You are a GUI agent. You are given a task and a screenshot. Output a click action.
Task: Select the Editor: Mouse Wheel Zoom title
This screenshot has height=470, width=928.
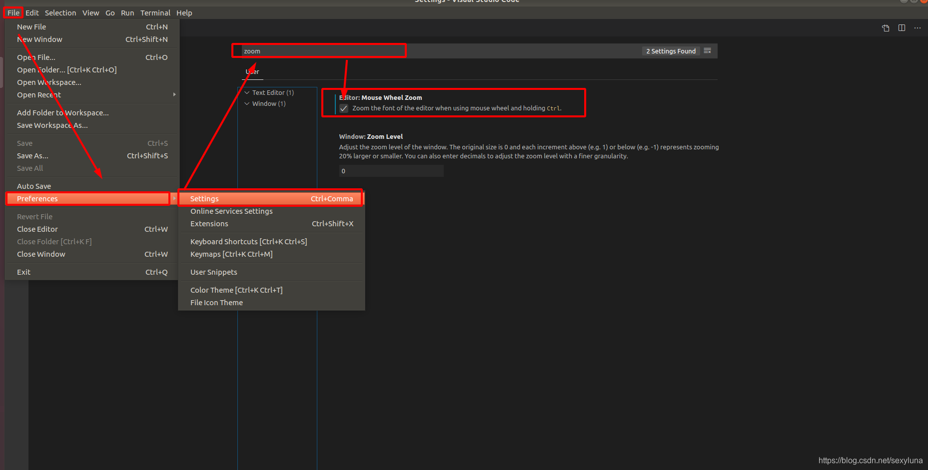(381, 98)
